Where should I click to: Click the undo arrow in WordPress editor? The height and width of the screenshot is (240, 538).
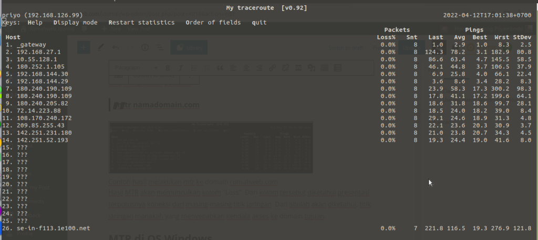coord(116,47)
